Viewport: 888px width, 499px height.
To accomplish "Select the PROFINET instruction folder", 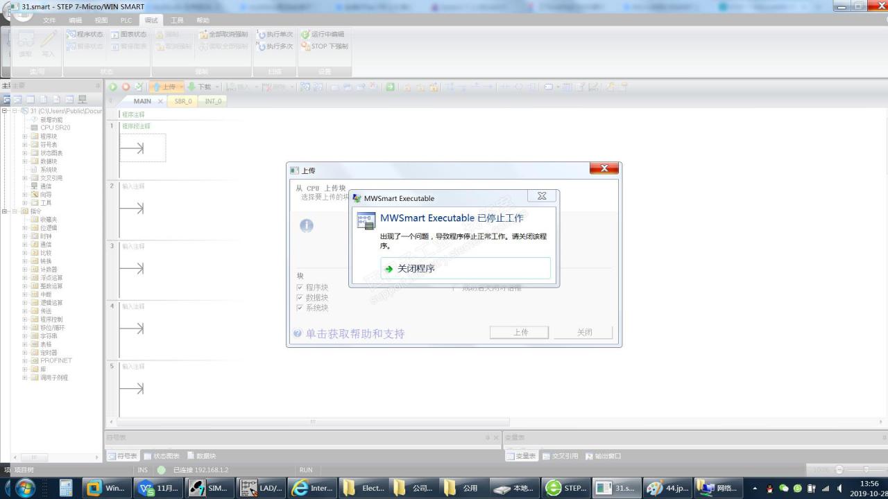I will coord(55,360).
